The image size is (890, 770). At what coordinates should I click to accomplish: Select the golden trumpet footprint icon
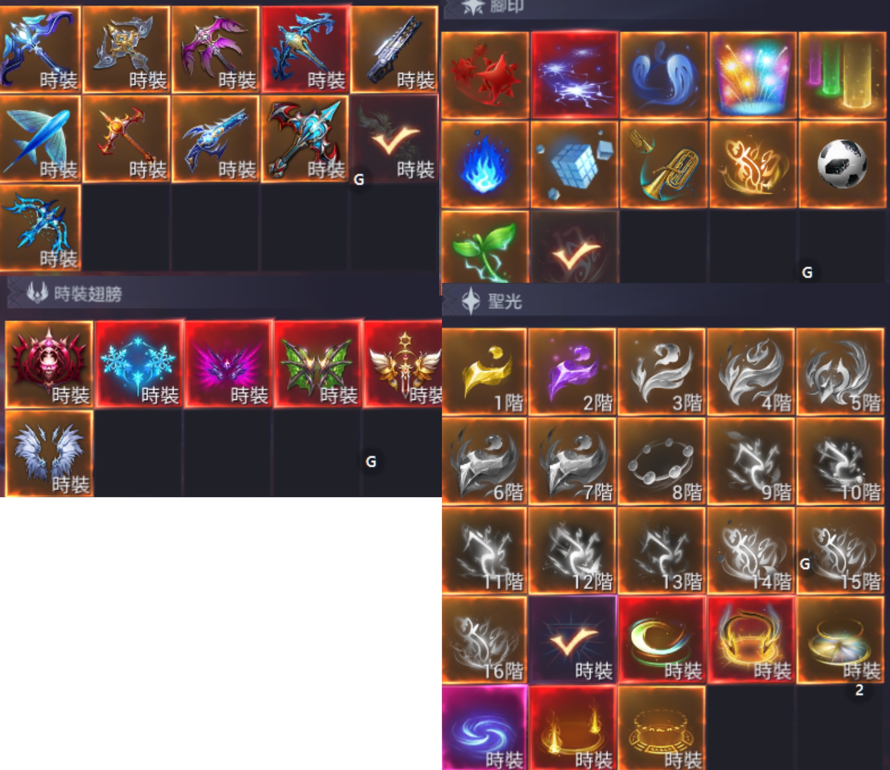664,164
